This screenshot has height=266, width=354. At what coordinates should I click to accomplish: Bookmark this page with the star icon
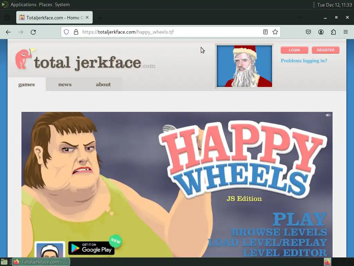pos(275,32)
